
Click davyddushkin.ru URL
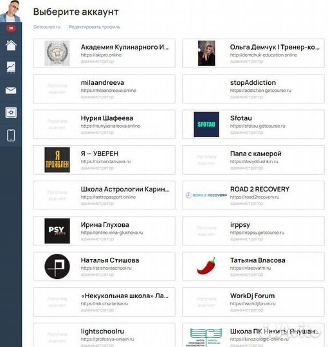pyautogui.click(x=254, y=161)
